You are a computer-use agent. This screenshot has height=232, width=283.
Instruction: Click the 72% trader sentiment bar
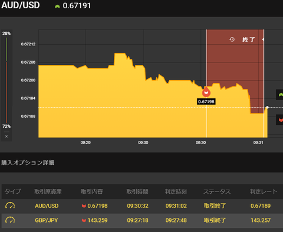6,92
